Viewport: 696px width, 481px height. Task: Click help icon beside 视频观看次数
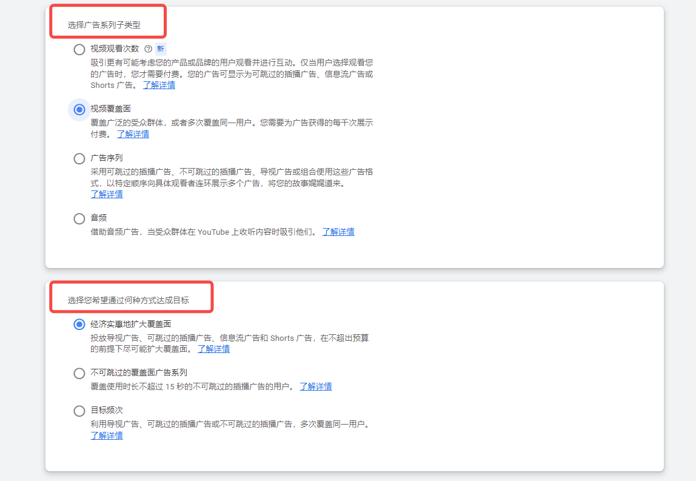pyautogui.click(x=148, y=49)
